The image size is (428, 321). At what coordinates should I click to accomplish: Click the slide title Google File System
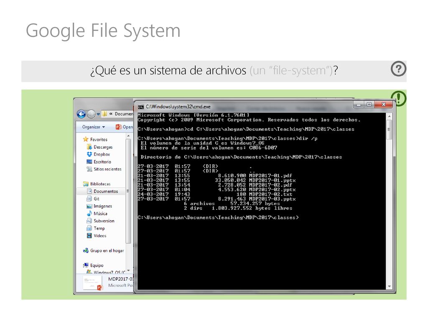click(x=103, y=31)
